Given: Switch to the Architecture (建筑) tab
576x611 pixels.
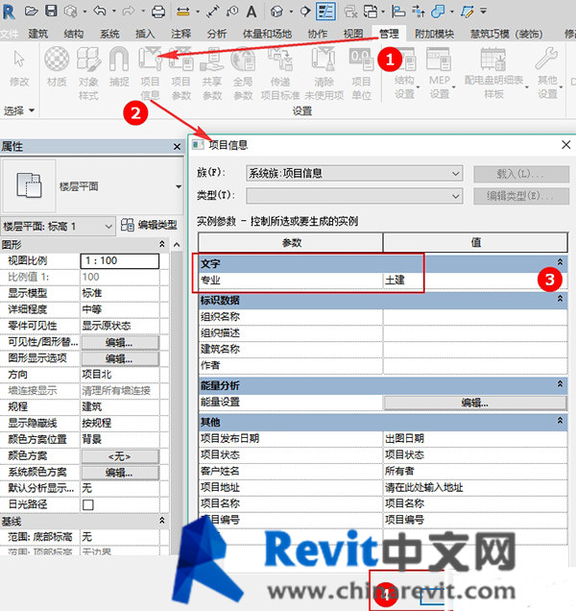Looking at the screenshot, I should (37, 34).
